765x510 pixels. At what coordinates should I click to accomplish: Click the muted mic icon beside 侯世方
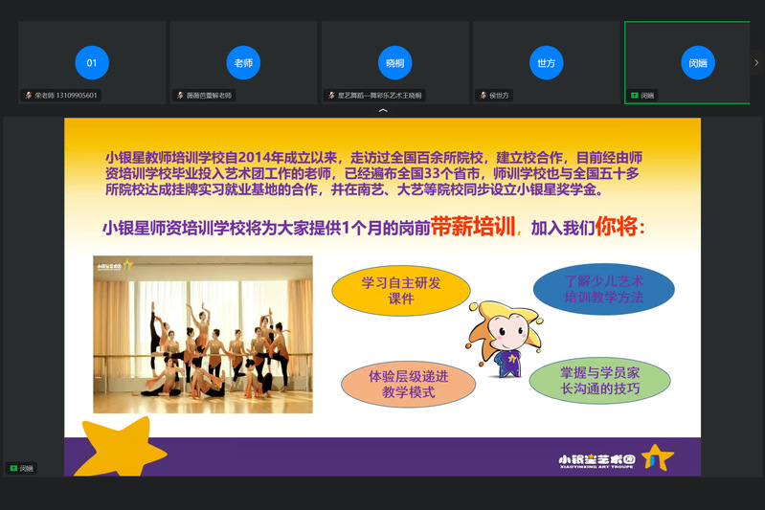(x=483, y=96)
